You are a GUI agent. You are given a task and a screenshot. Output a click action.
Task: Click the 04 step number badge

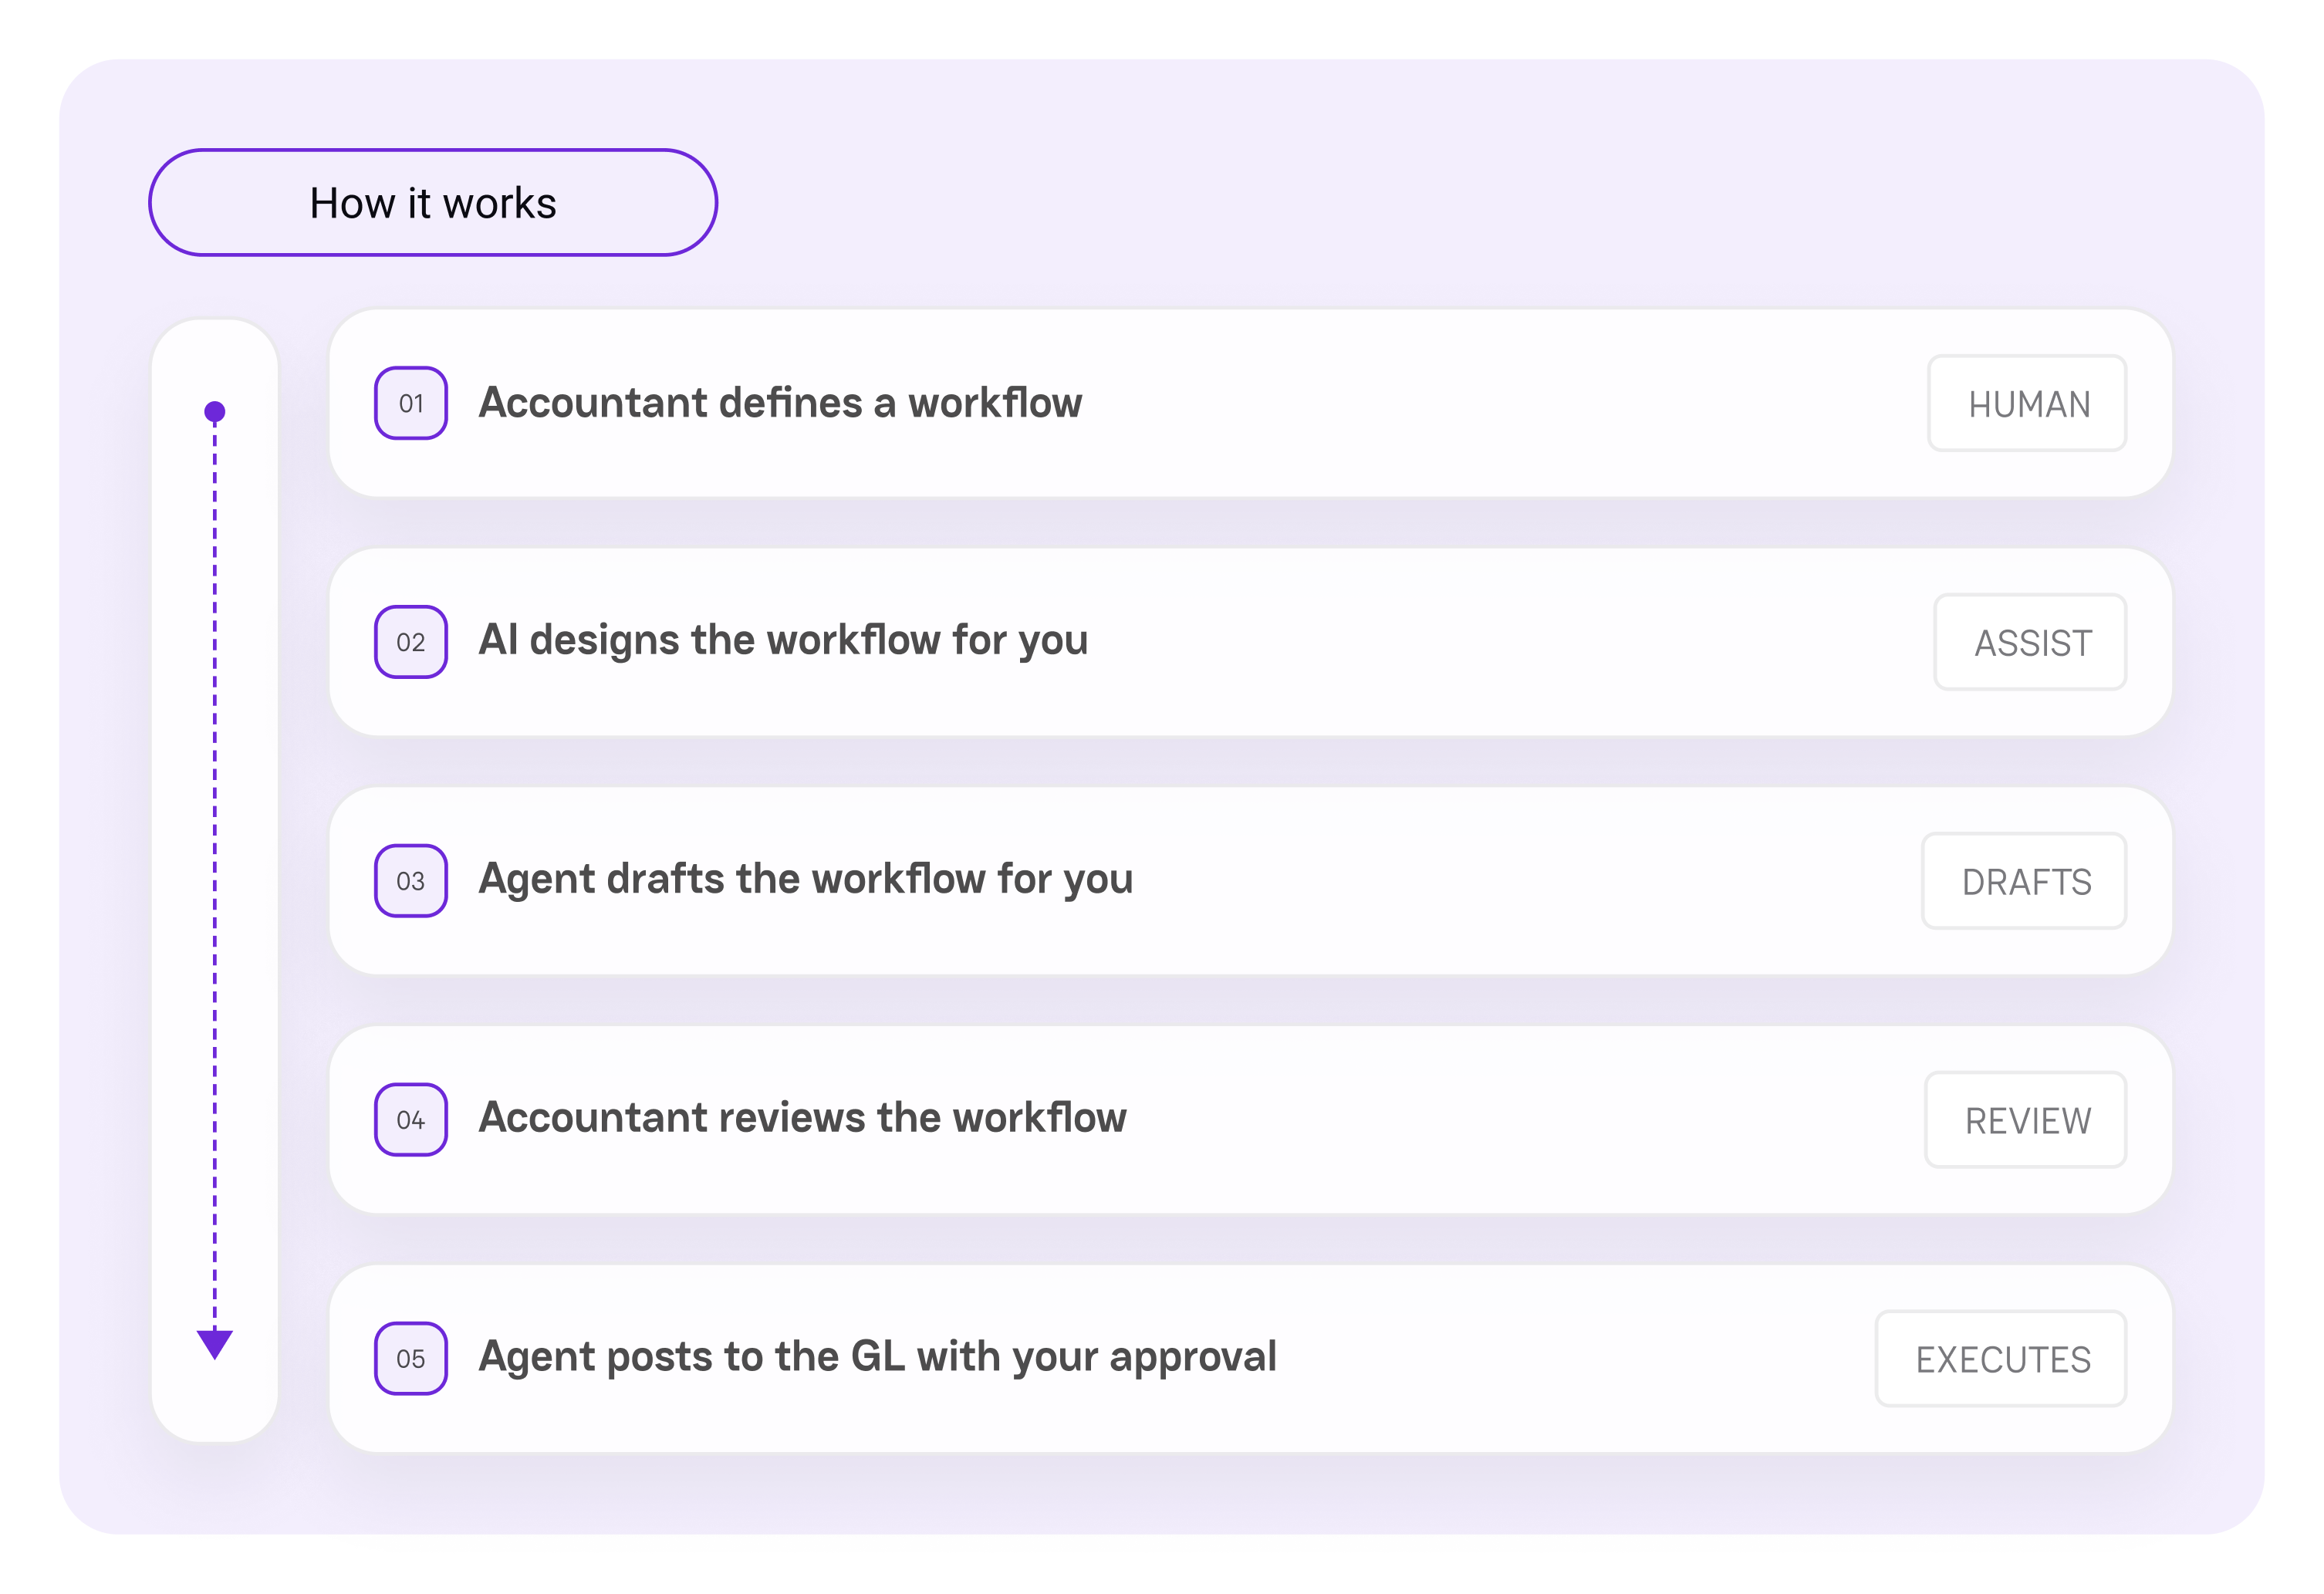click(x=410, y=1120)
